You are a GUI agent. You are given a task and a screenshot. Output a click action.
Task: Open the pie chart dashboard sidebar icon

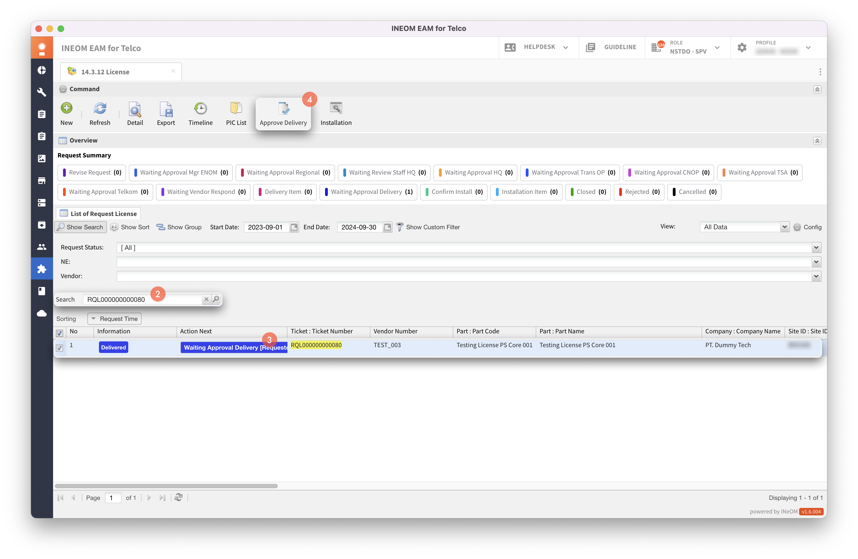click(42, 70)
